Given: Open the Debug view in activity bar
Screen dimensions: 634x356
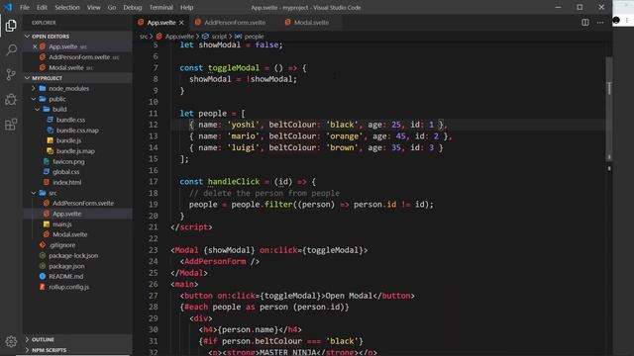Looking at the screenshot, I should [x=11, y=99].
